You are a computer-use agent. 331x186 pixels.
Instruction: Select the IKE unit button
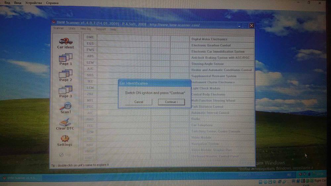pyautogui.click(x=90, y=81)
